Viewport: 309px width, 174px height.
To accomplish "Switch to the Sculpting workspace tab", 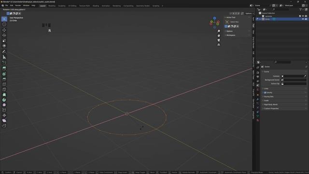I will [62, 6].
